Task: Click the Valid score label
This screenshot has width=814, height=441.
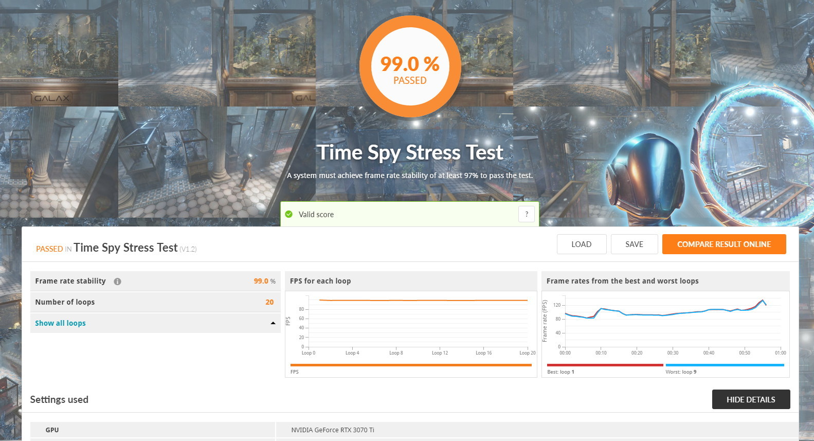Action: [x=316, y=215]
